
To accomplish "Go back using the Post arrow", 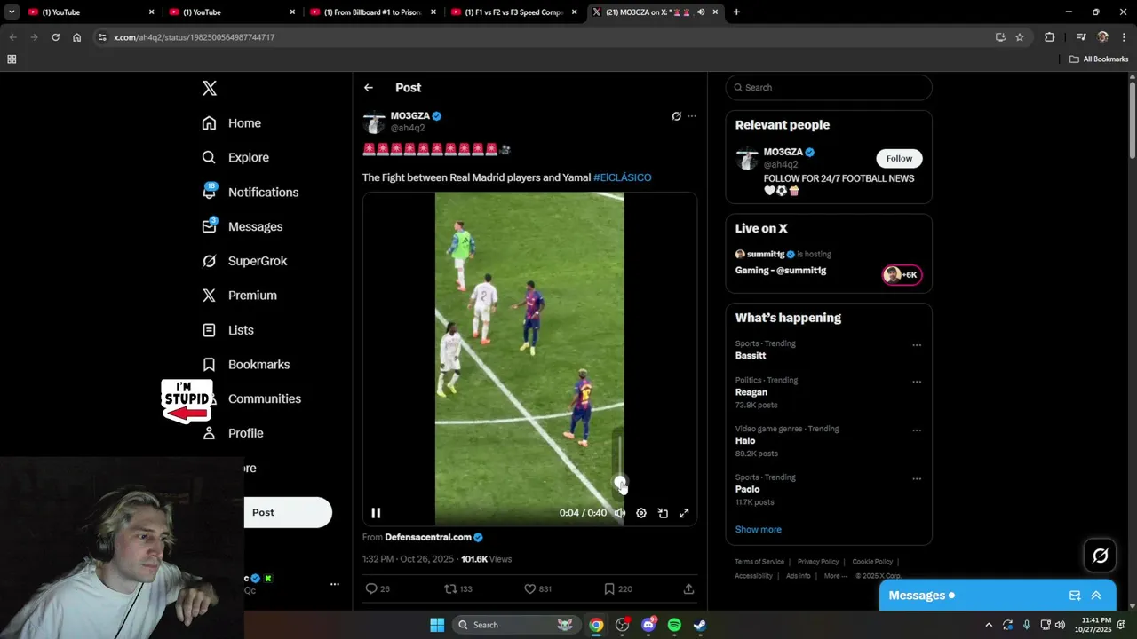I will pos(369,88).
